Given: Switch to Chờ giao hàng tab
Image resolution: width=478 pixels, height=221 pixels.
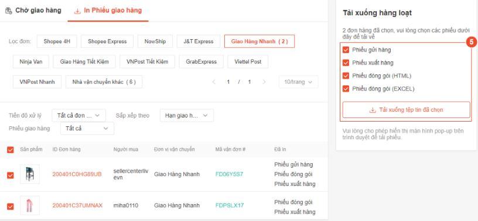Looking at the screenshot, I should pyautogui.click(x=33, y=11).
